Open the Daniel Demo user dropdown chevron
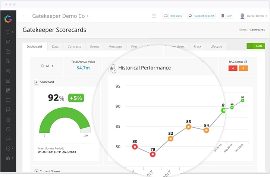This screenshot has width=270, height=177. 266,16
